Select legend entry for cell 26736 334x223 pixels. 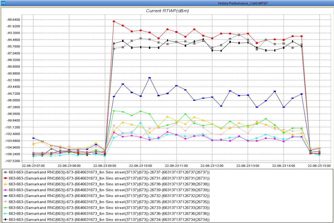pos(106,213)
